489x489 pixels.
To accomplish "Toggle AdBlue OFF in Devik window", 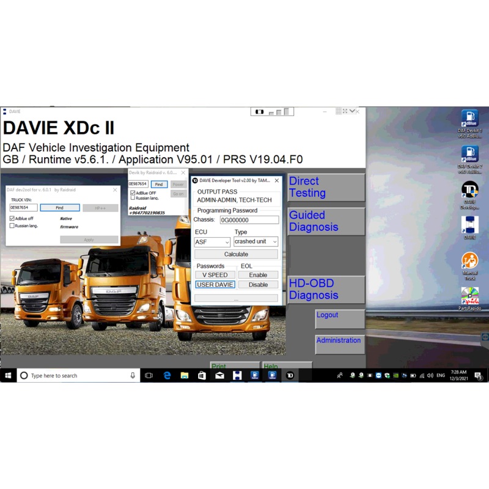I will tap(133, 193).
